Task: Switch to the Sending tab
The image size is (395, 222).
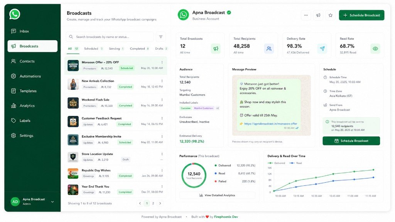Action: [116, 49]
